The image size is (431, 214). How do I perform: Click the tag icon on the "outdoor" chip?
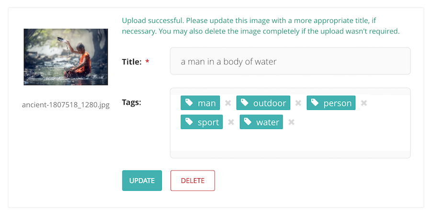coord(245,103)
